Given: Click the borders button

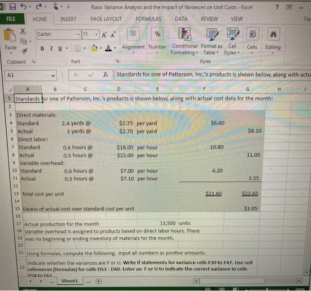Looking at the screenshot, I should click(x=78, y=48).
